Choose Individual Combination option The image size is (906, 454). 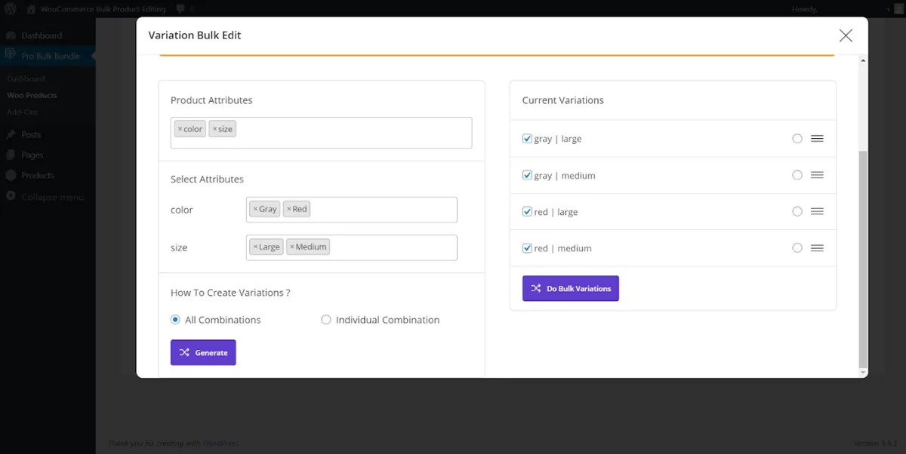(x=325, y=319)
